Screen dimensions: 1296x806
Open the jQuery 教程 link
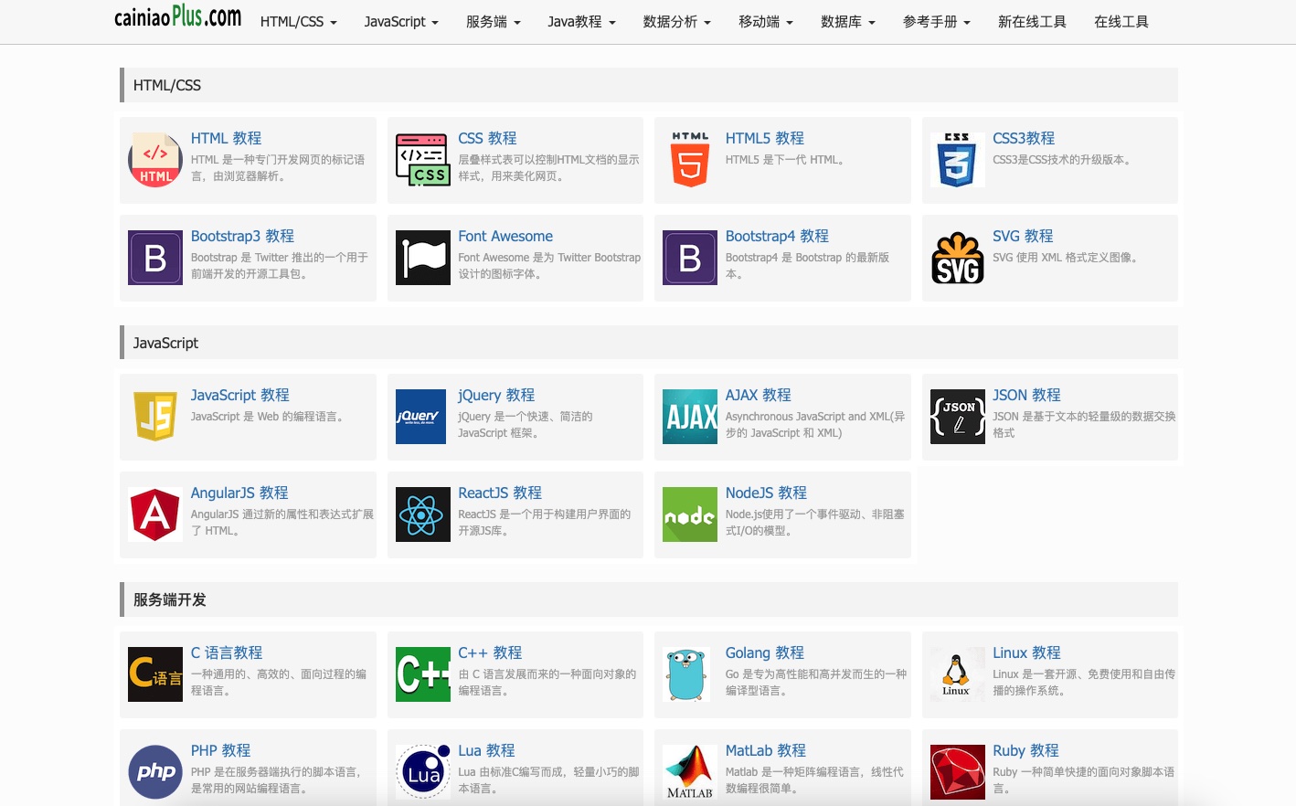(496, 395)
